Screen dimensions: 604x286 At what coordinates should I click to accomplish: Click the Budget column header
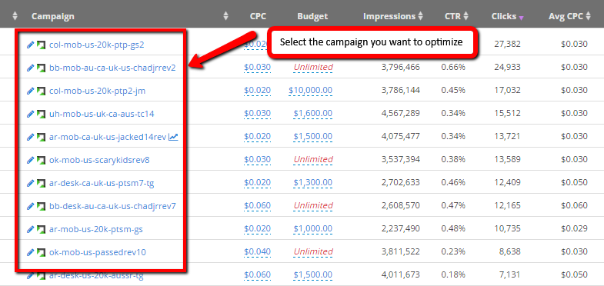312,16
